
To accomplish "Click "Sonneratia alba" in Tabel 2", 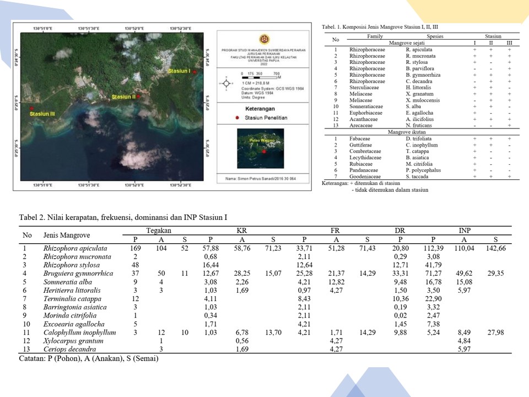I will click(x=67, y=282).
